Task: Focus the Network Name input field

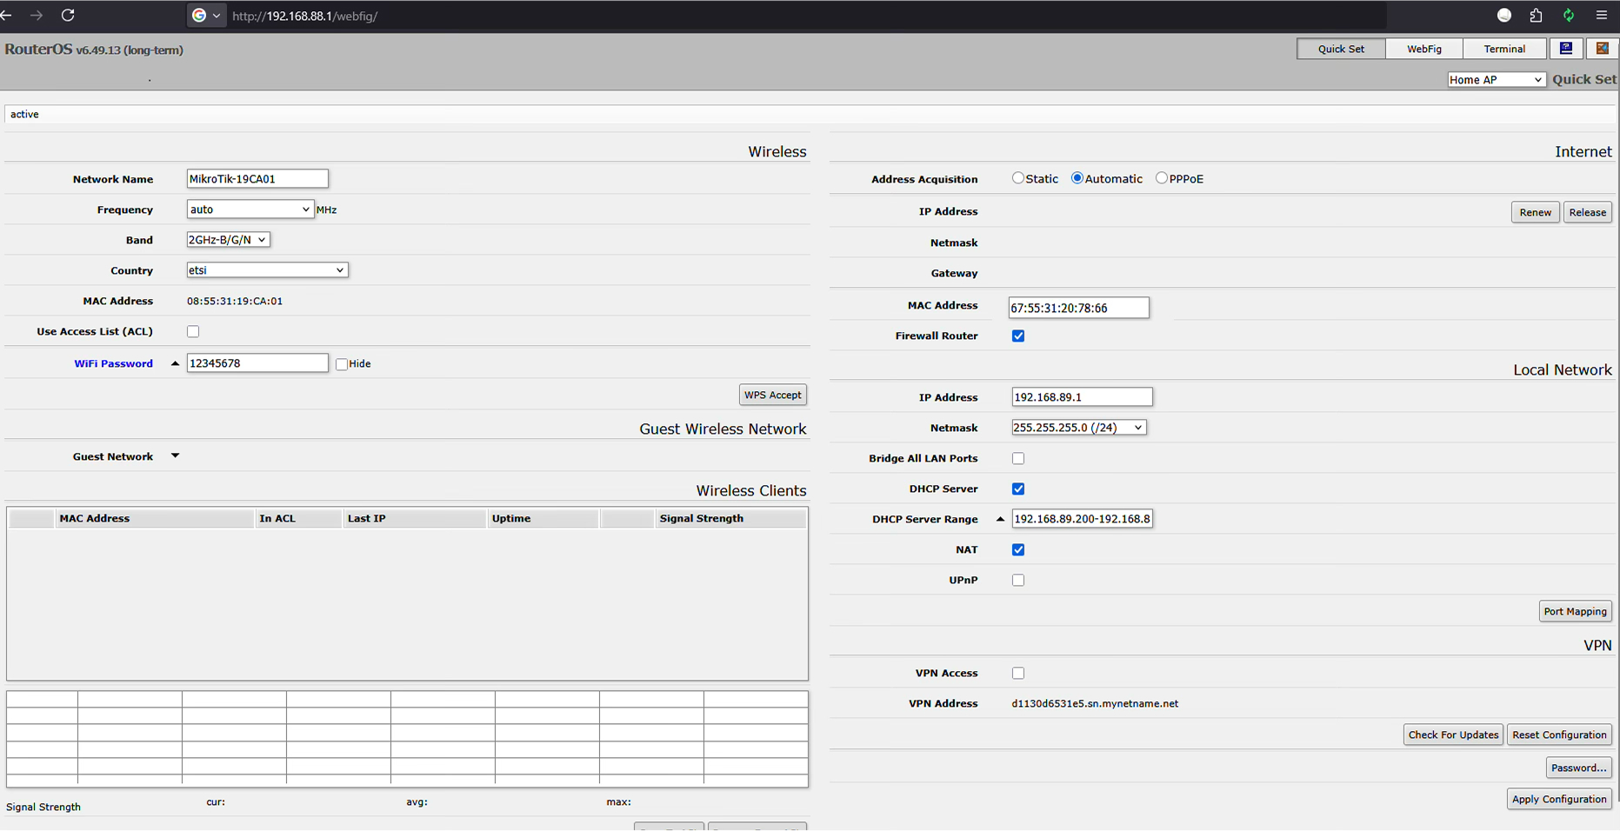Action: coord(257,179)
